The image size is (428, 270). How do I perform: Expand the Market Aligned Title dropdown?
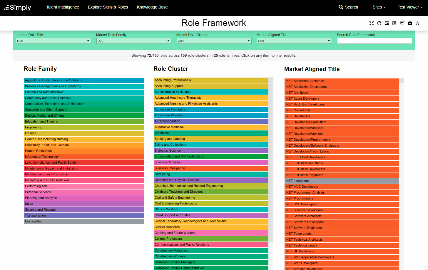294,41
